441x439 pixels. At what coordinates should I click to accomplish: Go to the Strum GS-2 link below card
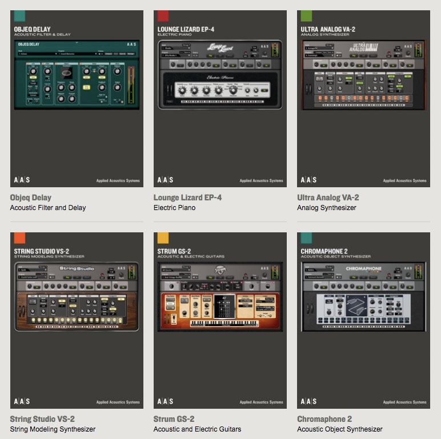174,419
